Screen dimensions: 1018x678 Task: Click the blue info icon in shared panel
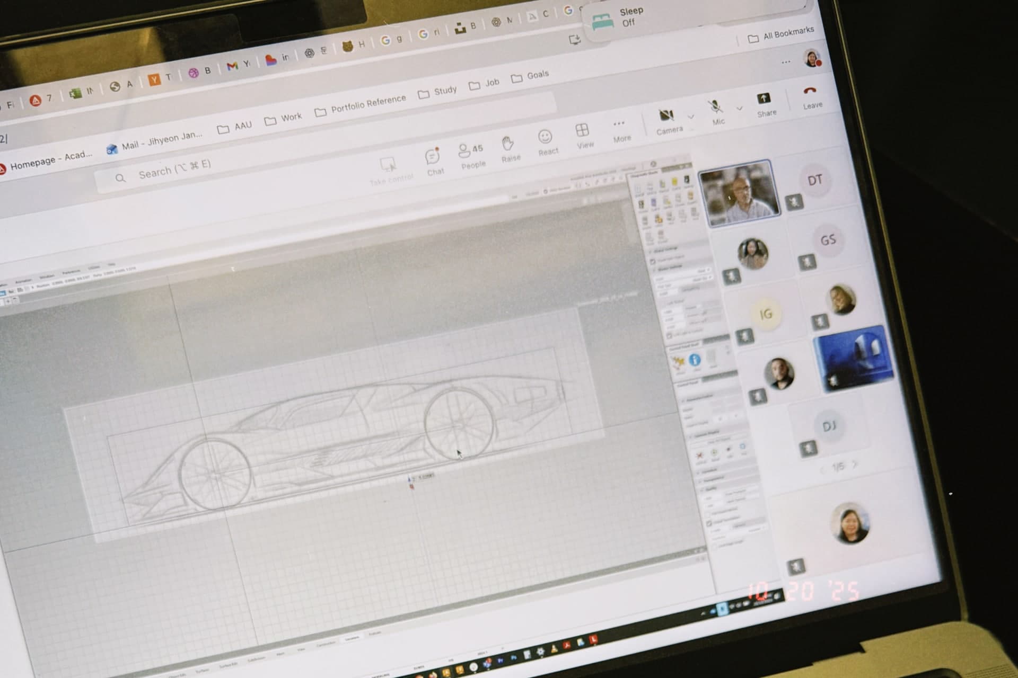695,360
